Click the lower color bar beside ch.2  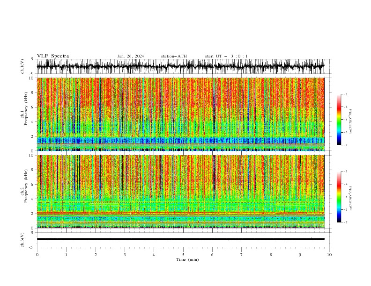[339, 197]
